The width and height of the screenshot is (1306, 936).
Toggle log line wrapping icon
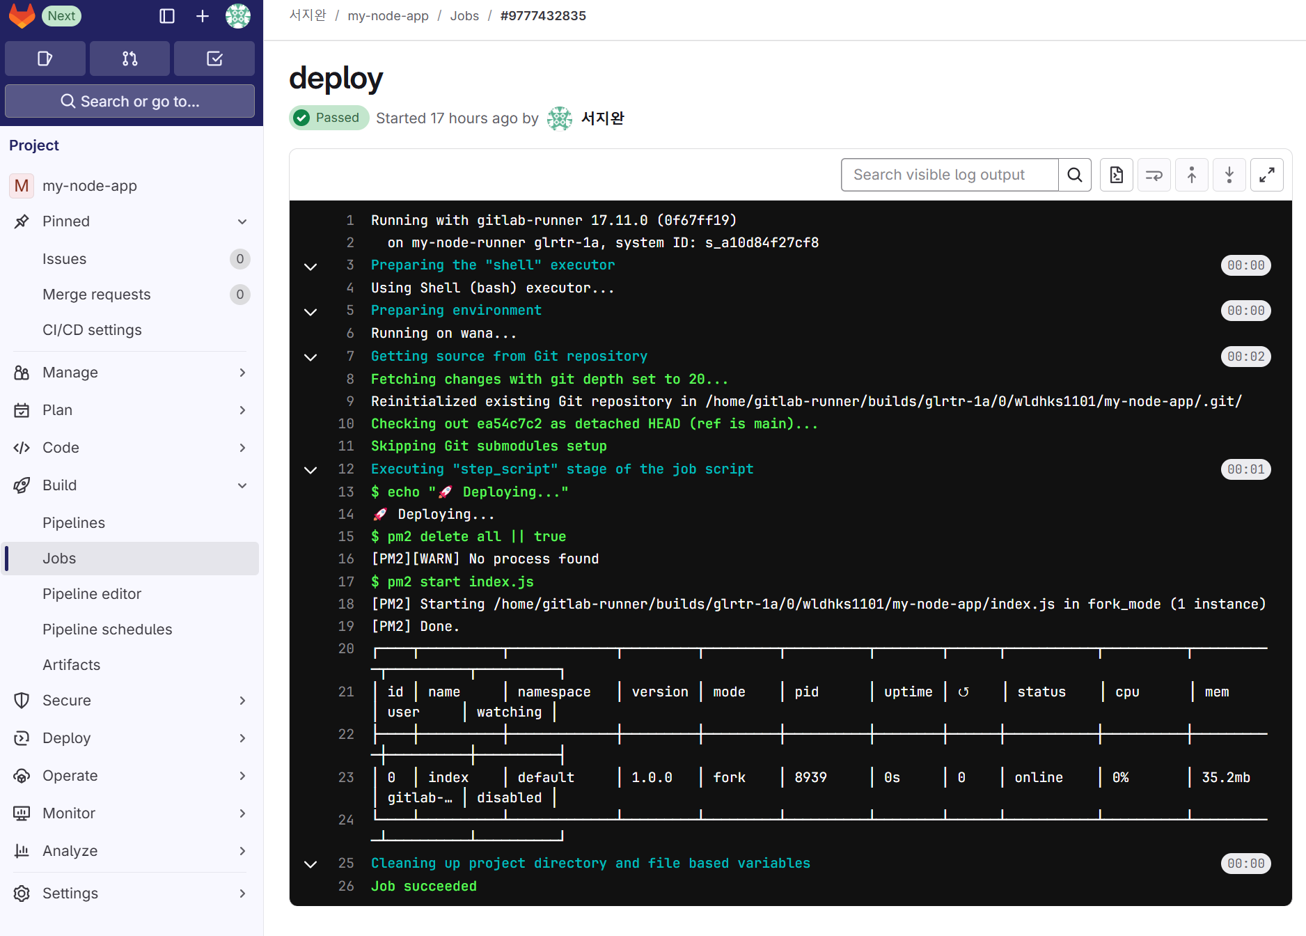point(1154,175)
